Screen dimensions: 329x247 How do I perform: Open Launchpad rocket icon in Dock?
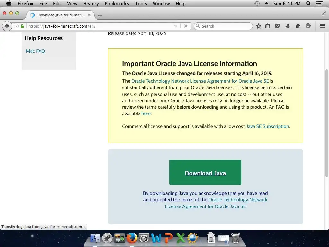coord(107,238)
